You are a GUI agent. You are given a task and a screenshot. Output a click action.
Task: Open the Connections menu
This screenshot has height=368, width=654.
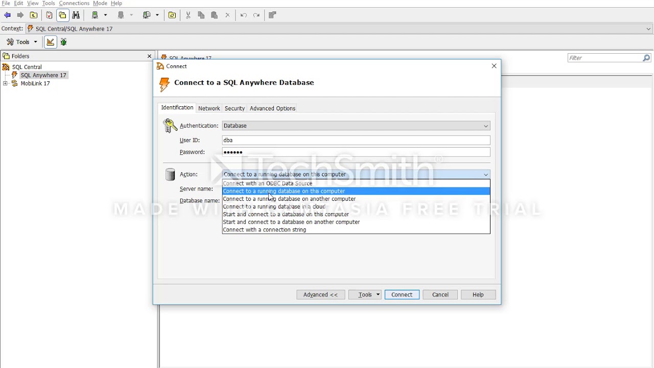click(x=74, y=4)
